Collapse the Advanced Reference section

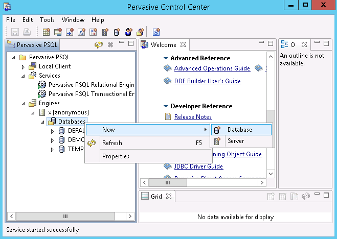[166, 58]
